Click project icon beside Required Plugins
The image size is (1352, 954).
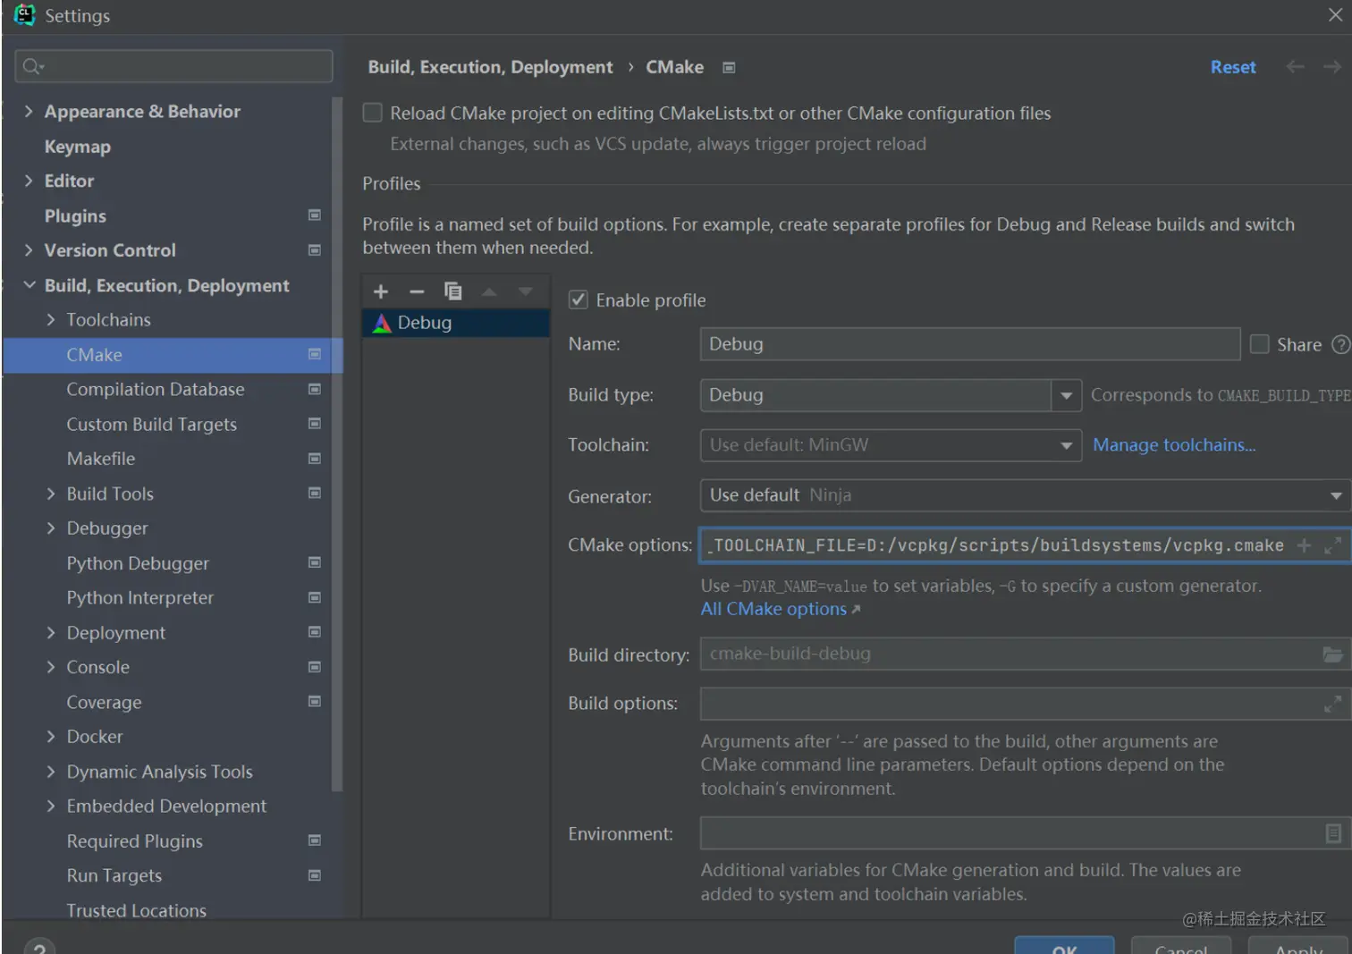click(x=315, y=840)
